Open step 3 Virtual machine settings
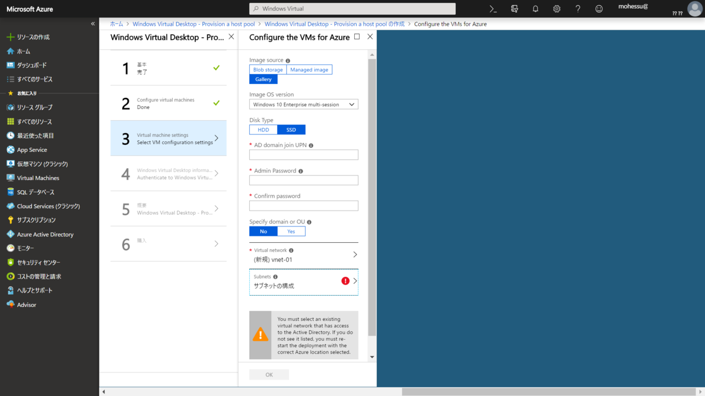This screenshot has height=396, width=705. tap(169, 138)
